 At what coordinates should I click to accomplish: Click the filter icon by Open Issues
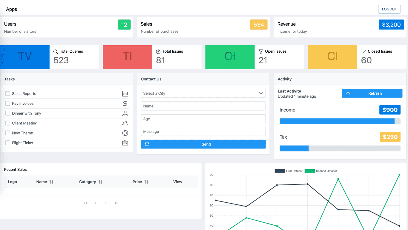point(260,51)
